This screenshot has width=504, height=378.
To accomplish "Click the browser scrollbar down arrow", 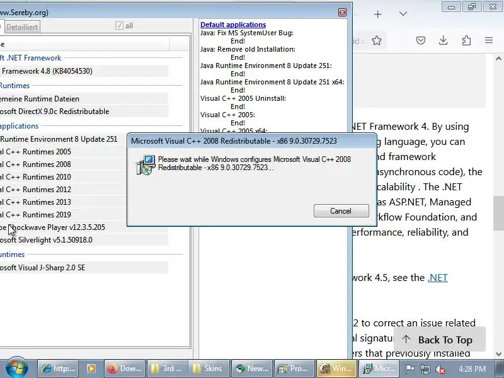I will pyautogui.click(x=498, y=354).
